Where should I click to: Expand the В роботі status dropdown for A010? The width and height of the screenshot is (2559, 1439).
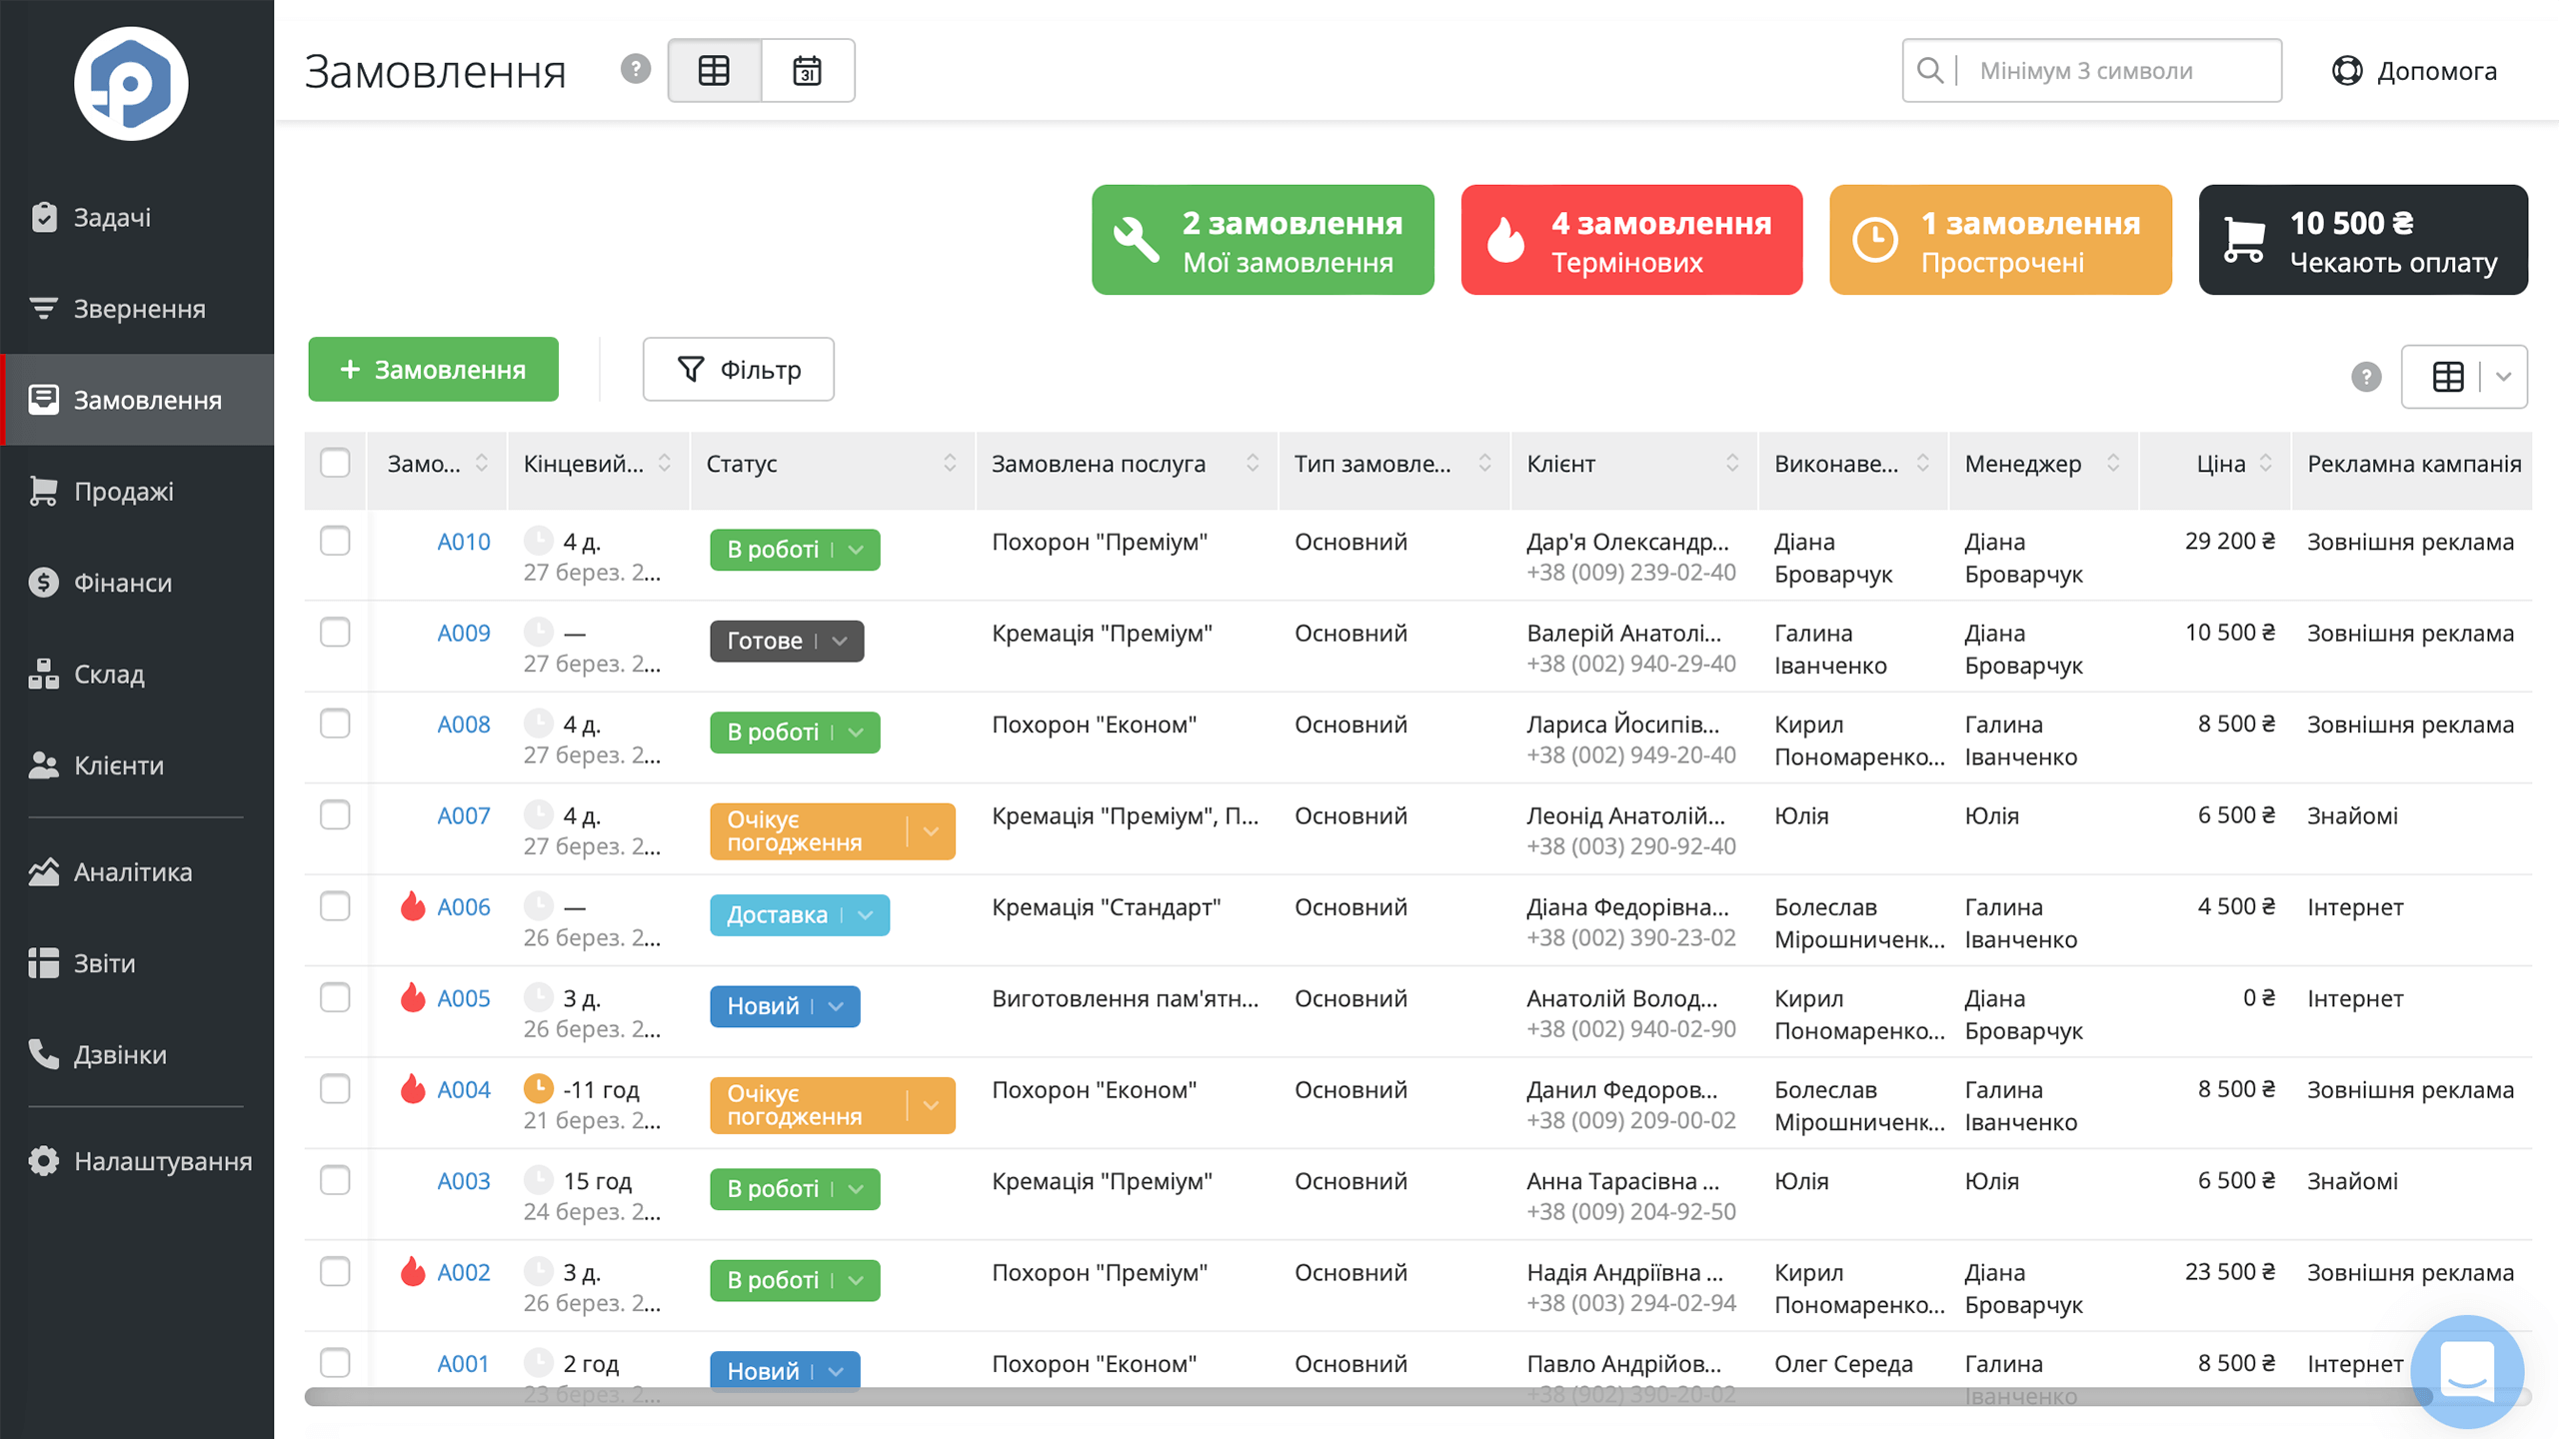[x=856, y=550]
